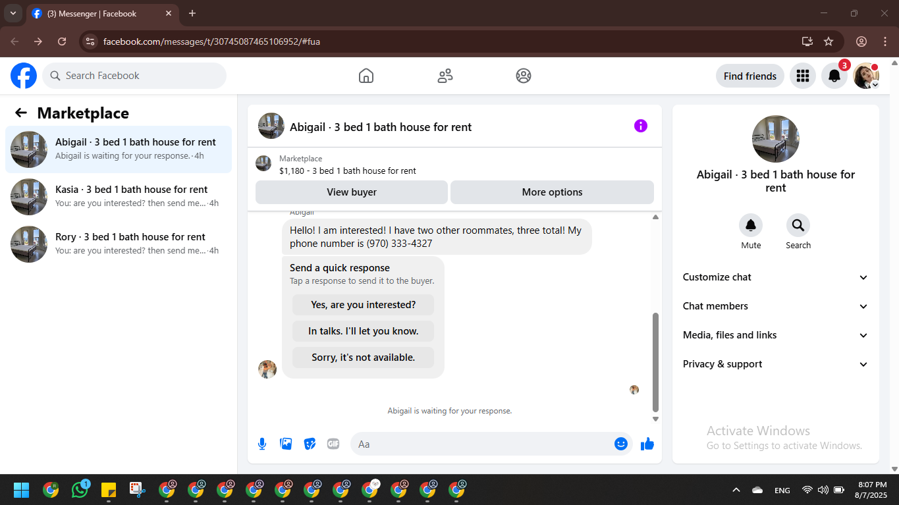
Task: Choose a sticker from the sticker icon
Action: 310,444
